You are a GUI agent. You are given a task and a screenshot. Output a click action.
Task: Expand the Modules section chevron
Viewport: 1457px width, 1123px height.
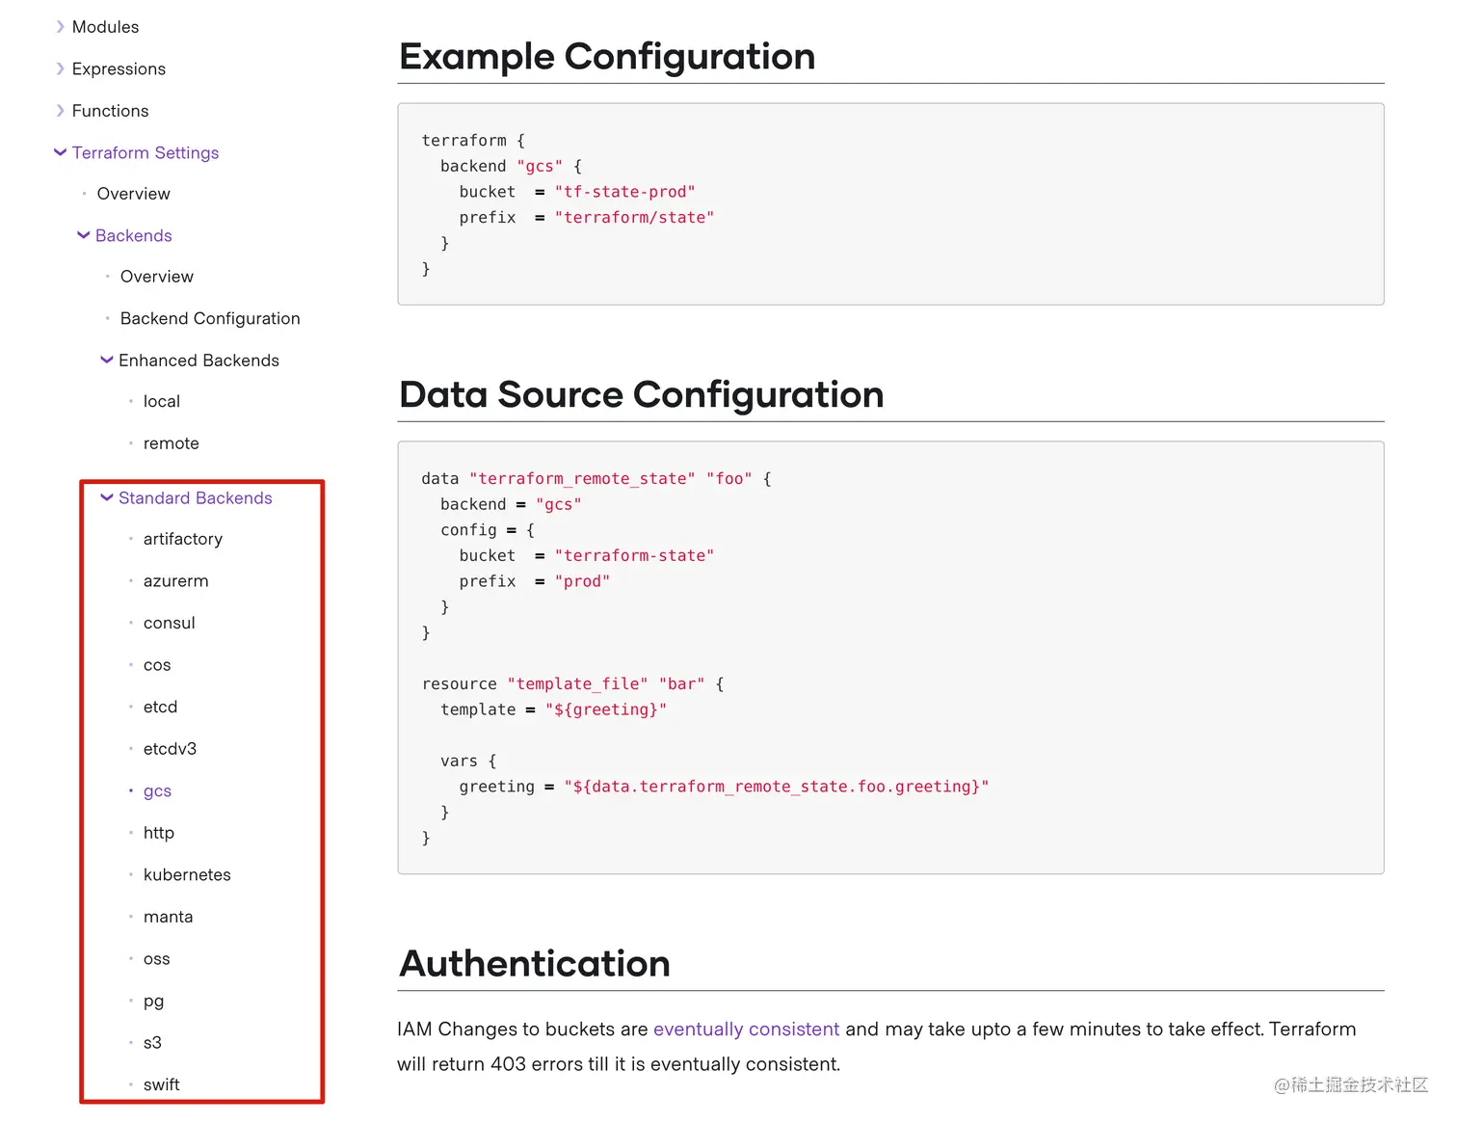[60, 27]
